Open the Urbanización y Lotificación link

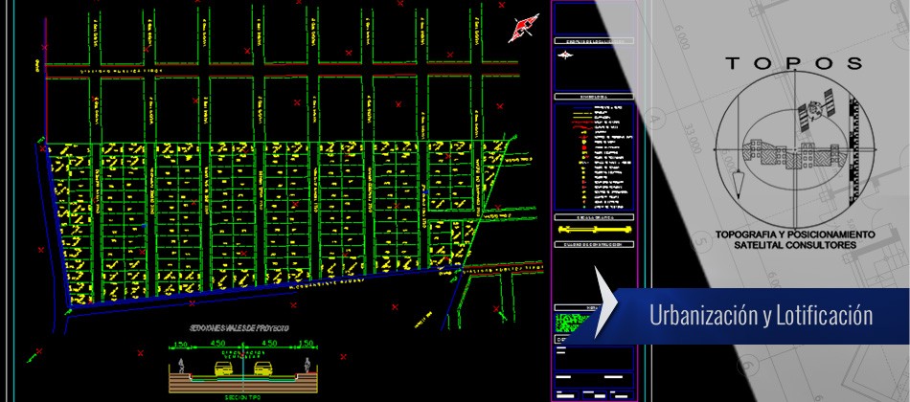[x=761, y=315]
